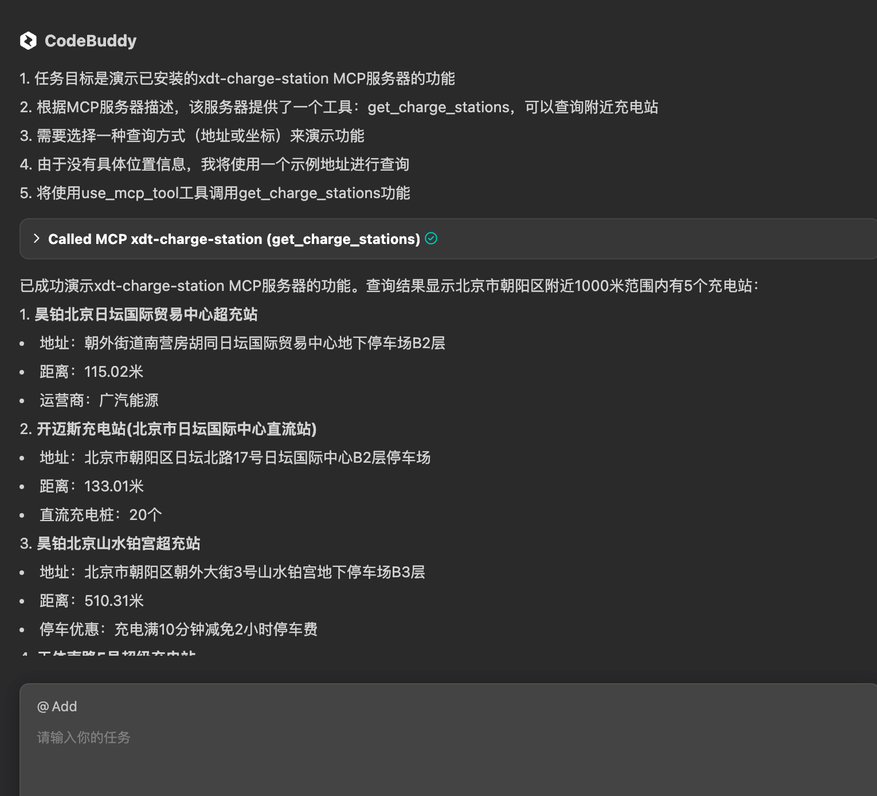Screen dimensions: 877x796
Task: Open the Called MCP tool call row
Action: (229, 239)
